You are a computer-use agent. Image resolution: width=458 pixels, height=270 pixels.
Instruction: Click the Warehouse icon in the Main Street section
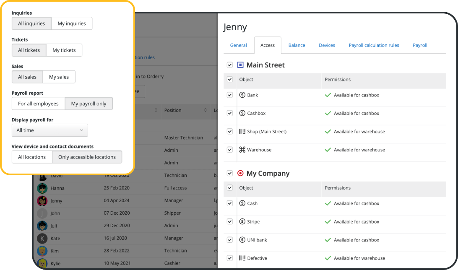pyautogui.click(x=242, y=150)
